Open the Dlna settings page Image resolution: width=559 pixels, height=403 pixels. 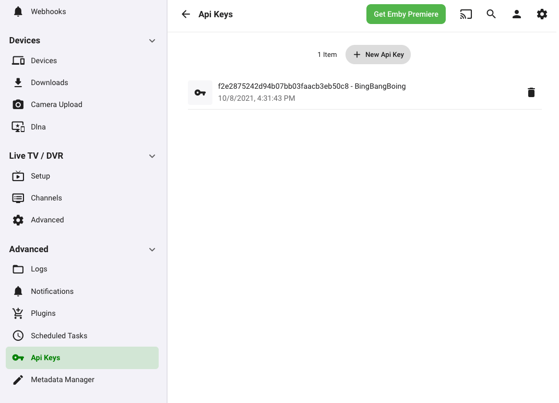click(x=38, y=127)
